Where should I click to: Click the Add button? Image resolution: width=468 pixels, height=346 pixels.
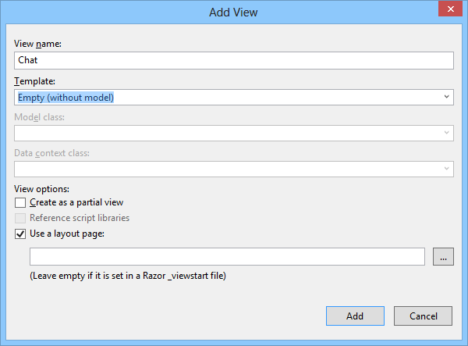click(x=355, y=316)
